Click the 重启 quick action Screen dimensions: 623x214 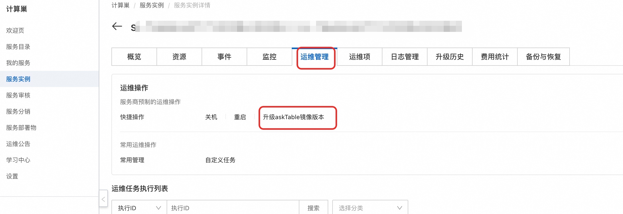[240, 117]
